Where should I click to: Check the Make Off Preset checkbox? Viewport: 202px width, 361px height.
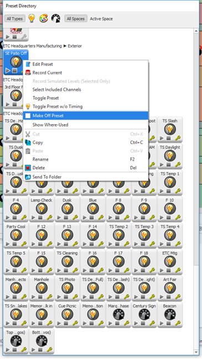(x=28, y=116)
